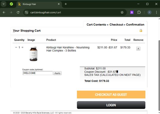The height and width of the screenshot is (114, 160).
Task: Bookmark this page with the star icon
Action: [x=122, y=12]
